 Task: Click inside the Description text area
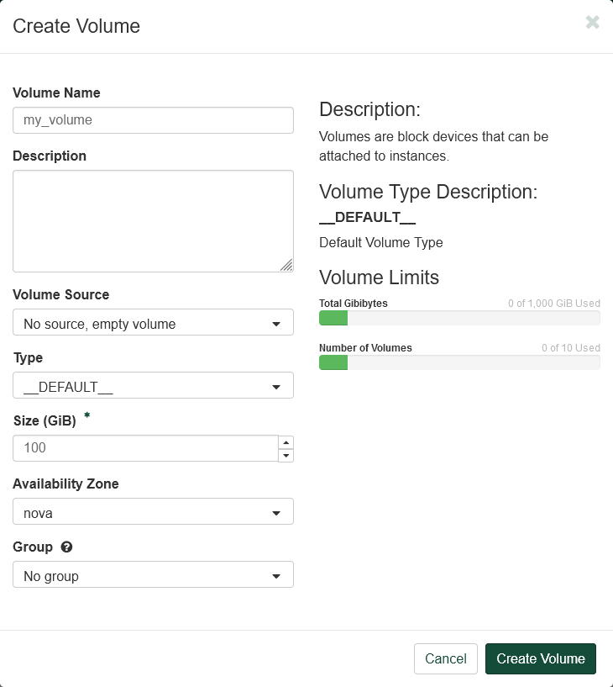[x=151, y=220]
